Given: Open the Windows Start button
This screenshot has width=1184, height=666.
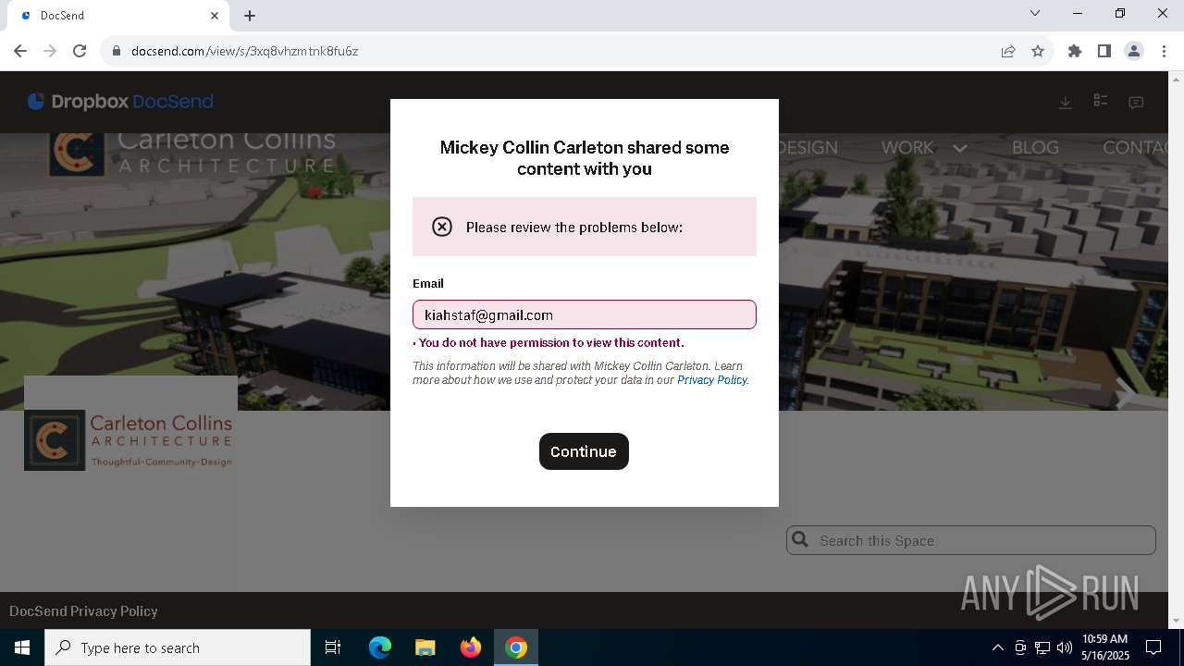Looking at the screenshot, I should 22,647.
